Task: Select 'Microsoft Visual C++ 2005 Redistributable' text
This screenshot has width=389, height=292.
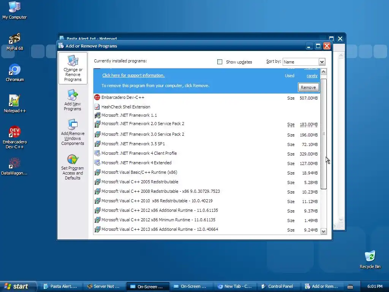Action: pos(140,182)
